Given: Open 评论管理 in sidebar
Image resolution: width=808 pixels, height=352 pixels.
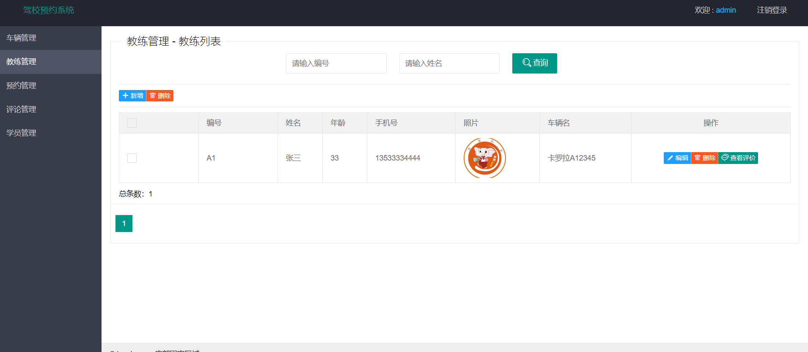Looking at the screenshot, I should tap(51, 109).
